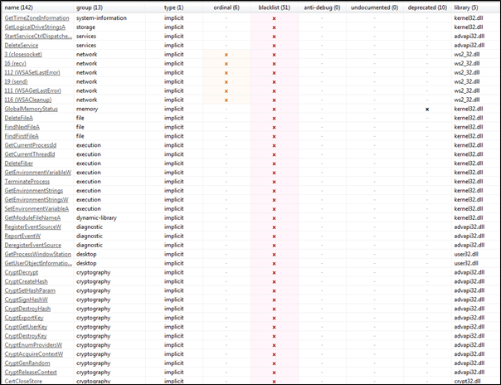The height and width of the screenshot is (385, 501).
Task: Click red blacklist X in ReportEventW row
Action: pos(275,236)
